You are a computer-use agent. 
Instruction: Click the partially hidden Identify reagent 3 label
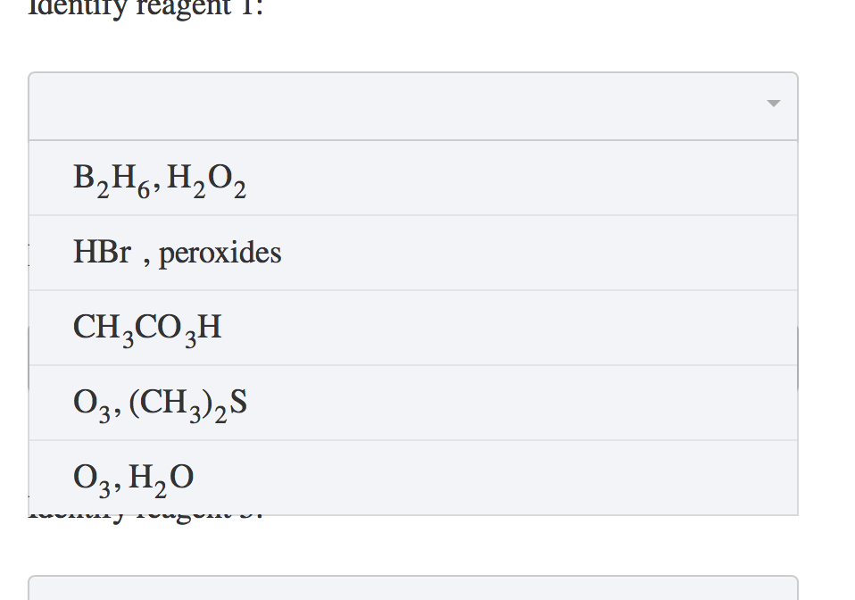tap(143, 512)
